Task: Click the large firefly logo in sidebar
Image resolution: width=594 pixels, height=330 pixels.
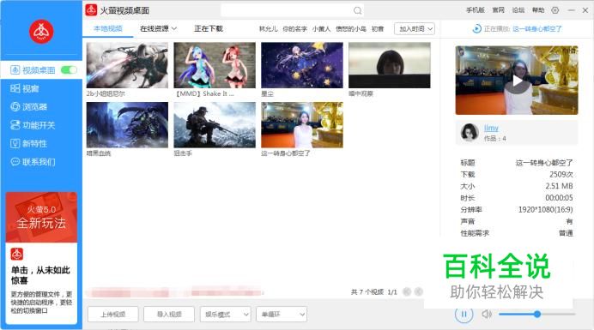Action: 41,32
